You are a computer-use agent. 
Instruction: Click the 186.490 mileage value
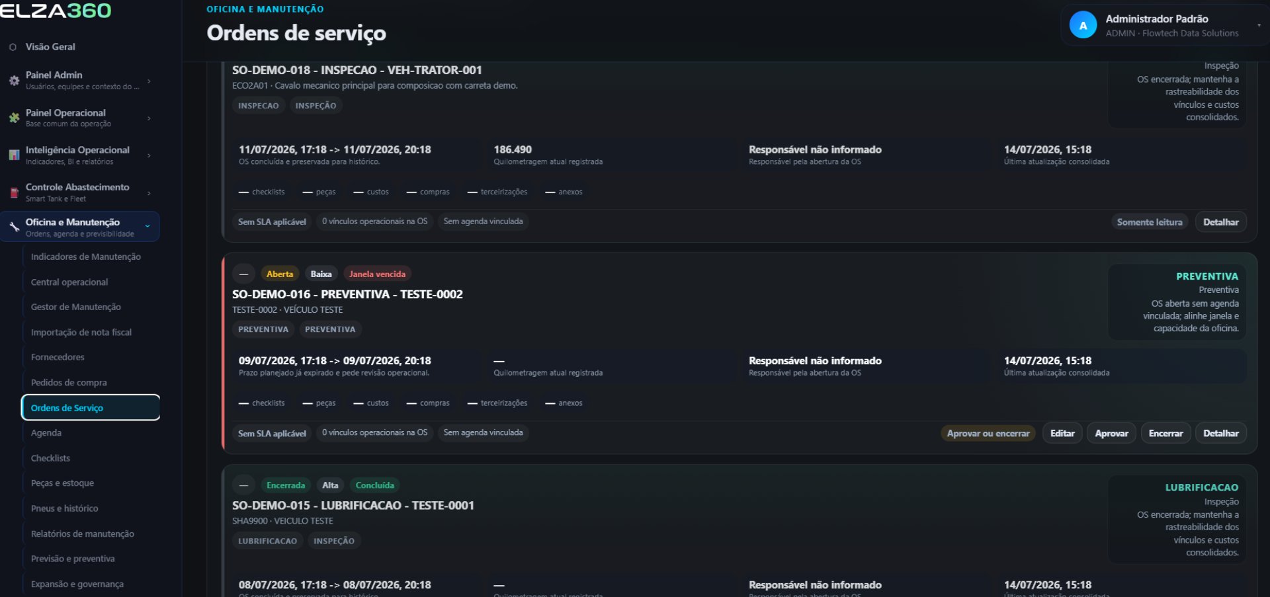tap(513, 150)
